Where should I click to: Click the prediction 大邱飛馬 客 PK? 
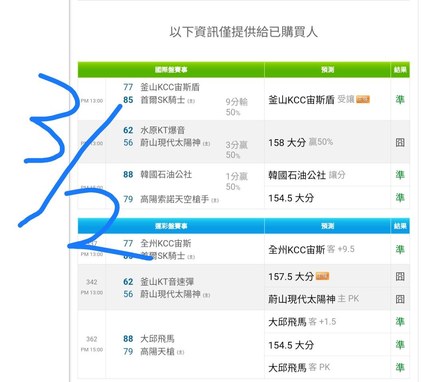click(x=299, y=367)
